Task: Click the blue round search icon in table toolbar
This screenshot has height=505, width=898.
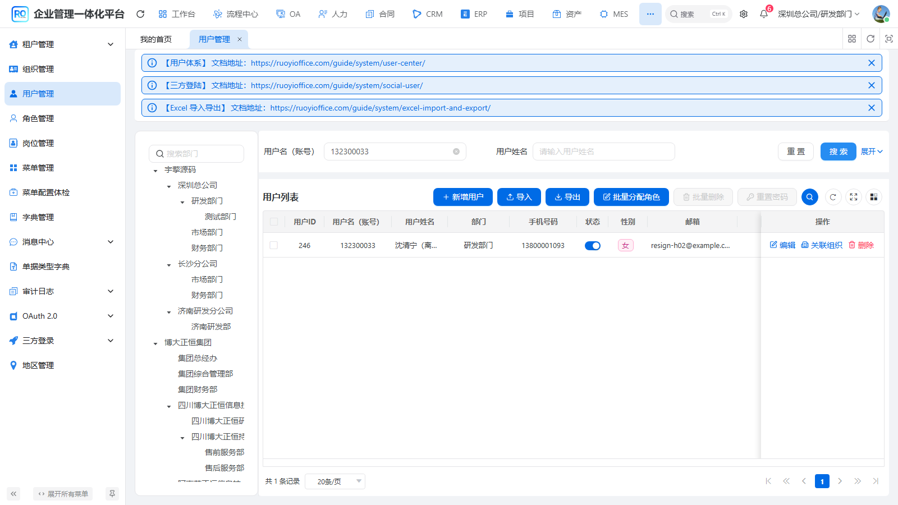Action: pos(809,197)
